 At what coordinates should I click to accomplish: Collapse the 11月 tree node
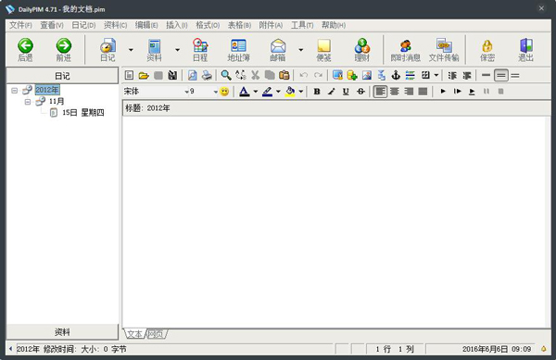(28, 102)
